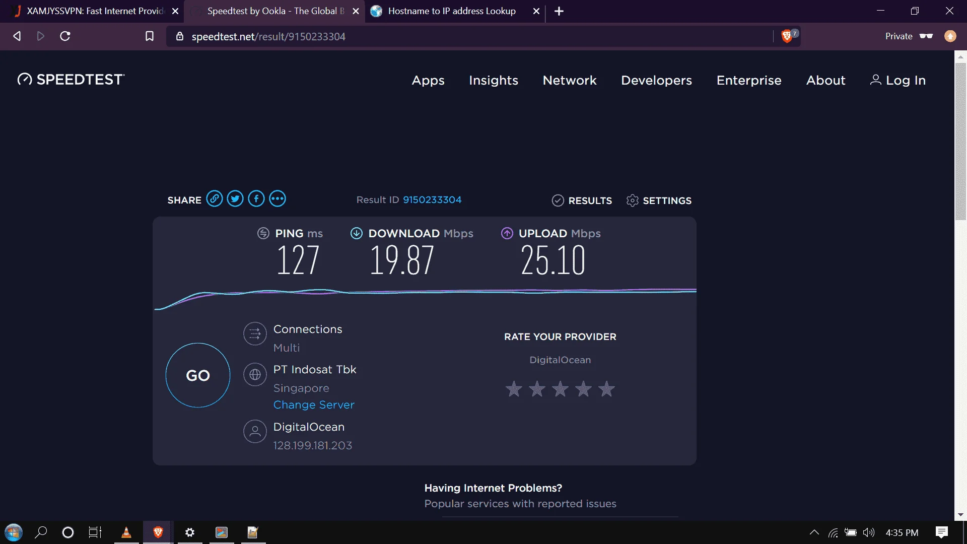This screenshot has width=967, height=544.
Task: Click the Brave browser taskbar icon
Action: [158, 532]
